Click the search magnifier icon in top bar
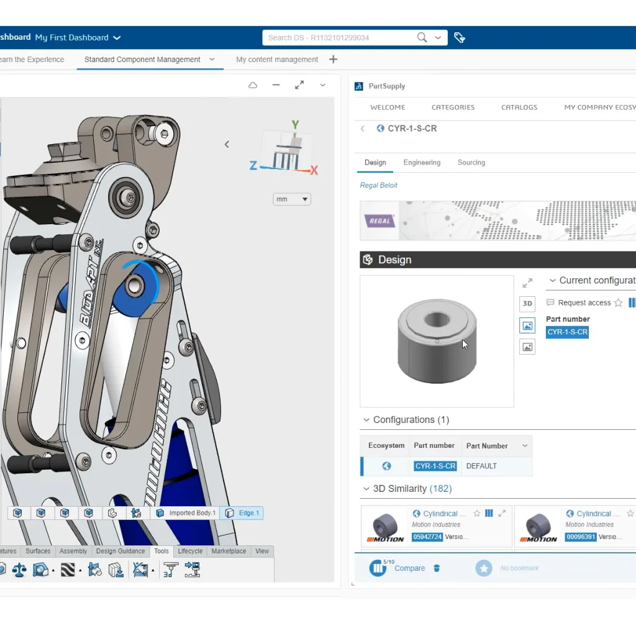636x636 pixels. (x=422, y=38)
